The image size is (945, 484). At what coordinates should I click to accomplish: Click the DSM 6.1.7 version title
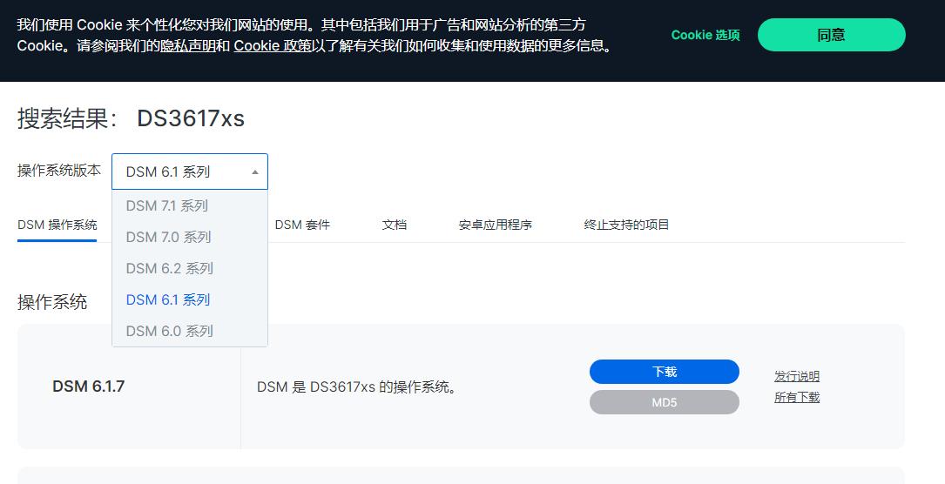coord(89,387)
